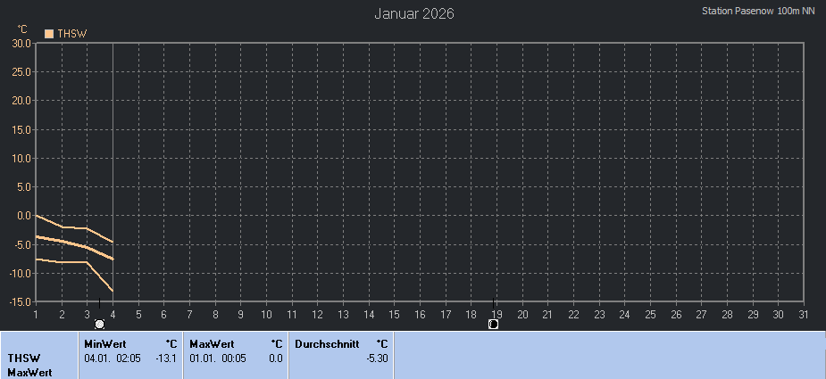Screen dimensions: 826x379
Task: Select the MaxWert column header
Action: (x=212, y=343)
